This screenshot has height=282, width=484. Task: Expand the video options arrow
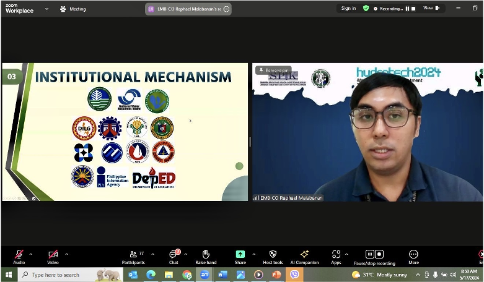point(66,254)
